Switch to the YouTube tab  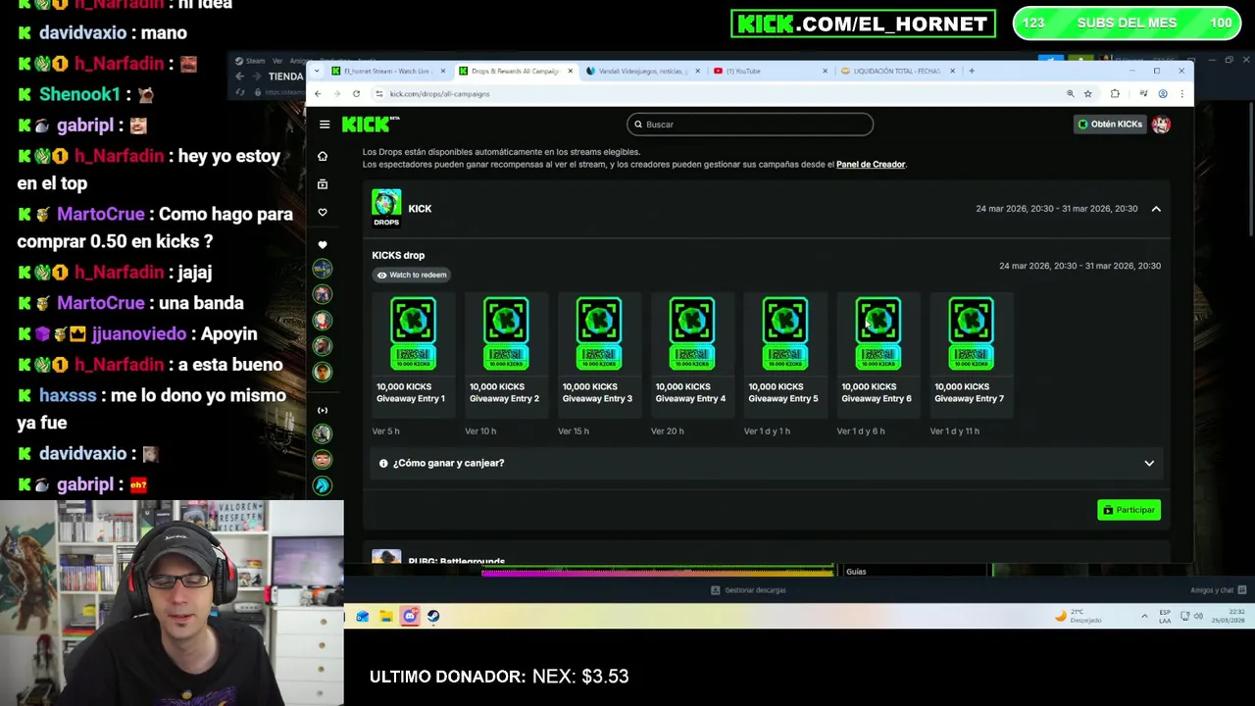(771, 71)
